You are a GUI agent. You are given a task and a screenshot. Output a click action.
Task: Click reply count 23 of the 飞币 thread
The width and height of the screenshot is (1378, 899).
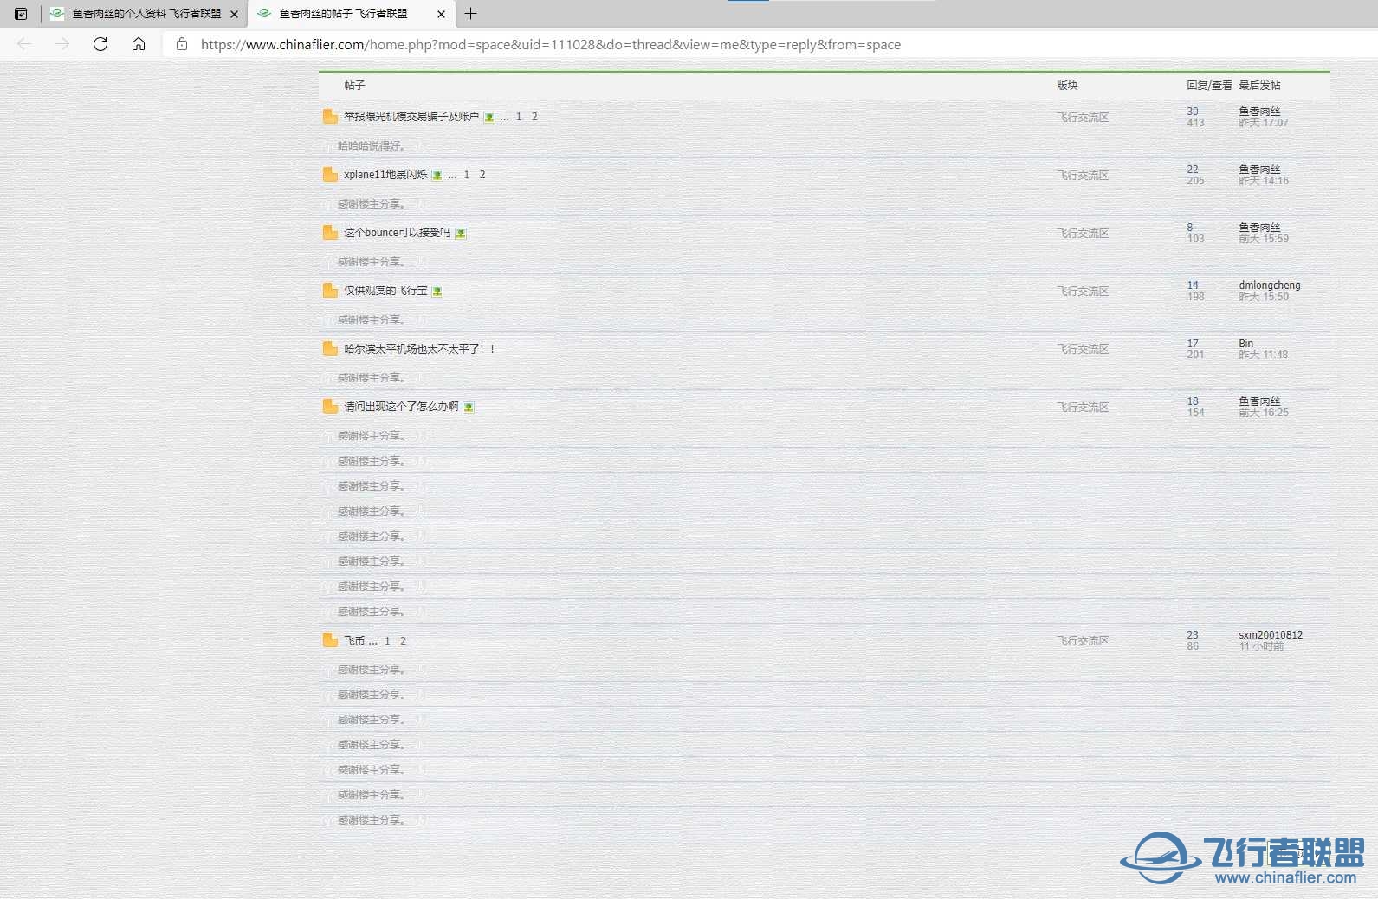pos(1193,634)
